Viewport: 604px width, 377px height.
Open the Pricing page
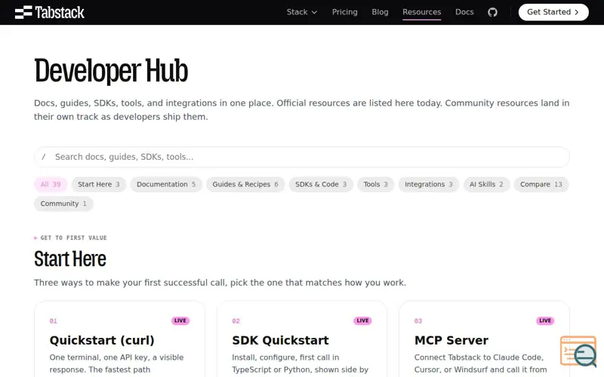pos(345,12)
